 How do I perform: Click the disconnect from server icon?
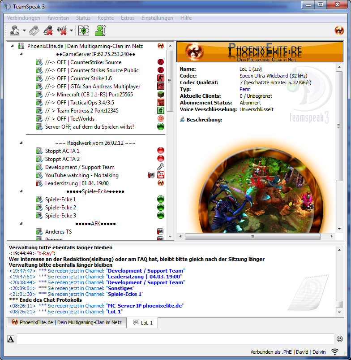click(48, 30)
